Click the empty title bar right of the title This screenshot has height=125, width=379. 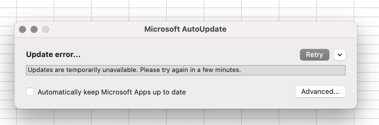288,29
